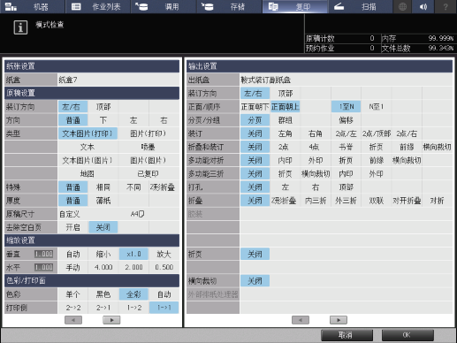The image size is (457, 343).
Task: Select 2->2 print side
Action: (x=73, y=308)
